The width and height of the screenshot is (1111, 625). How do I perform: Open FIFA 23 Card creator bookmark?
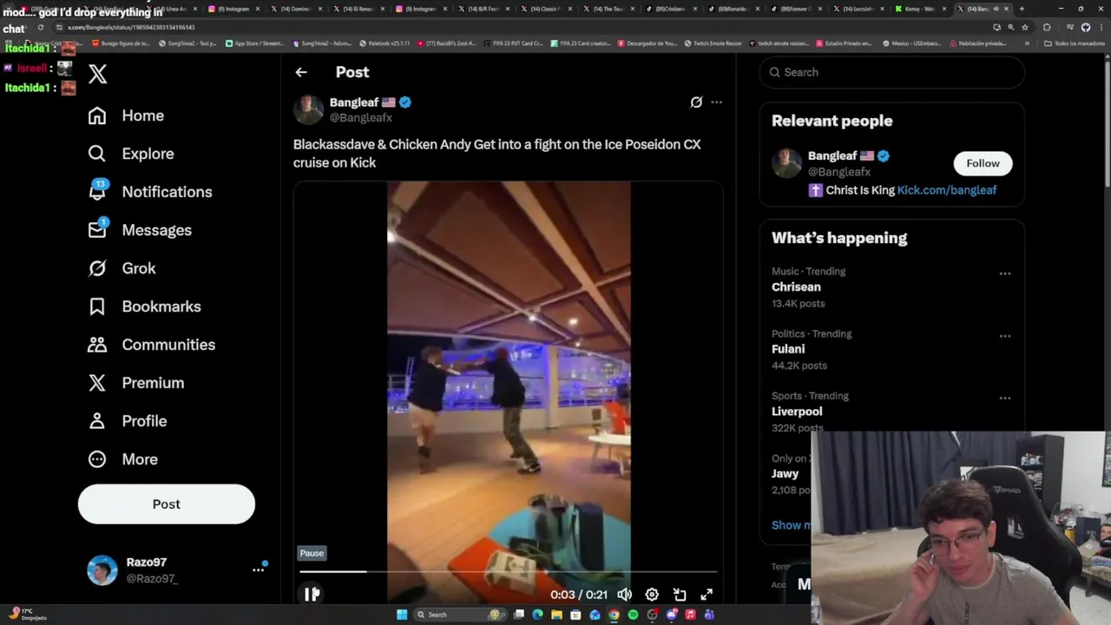tap(581, 43)
